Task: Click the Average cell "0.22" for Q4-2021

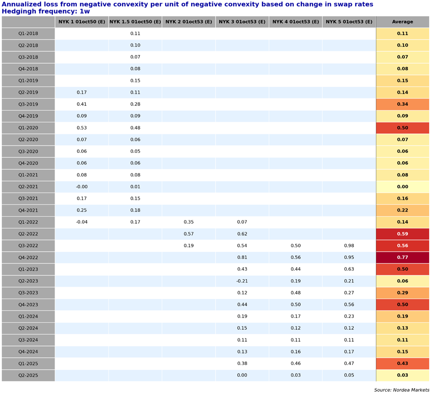Action: pyautogui.click(x=403, y=210)
